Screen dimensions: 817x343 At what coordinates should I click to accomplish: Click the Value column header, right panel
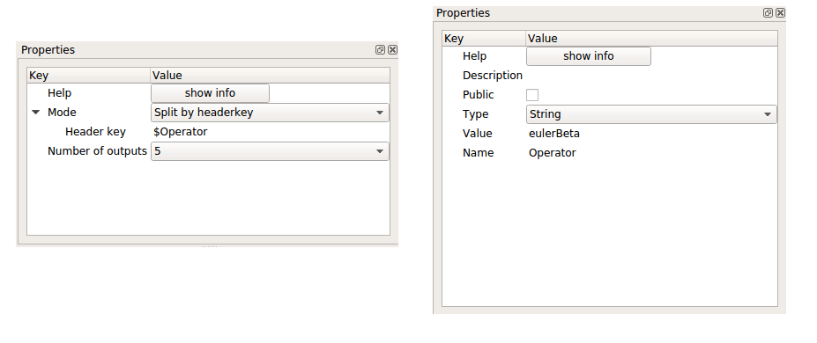coord(651,39)
